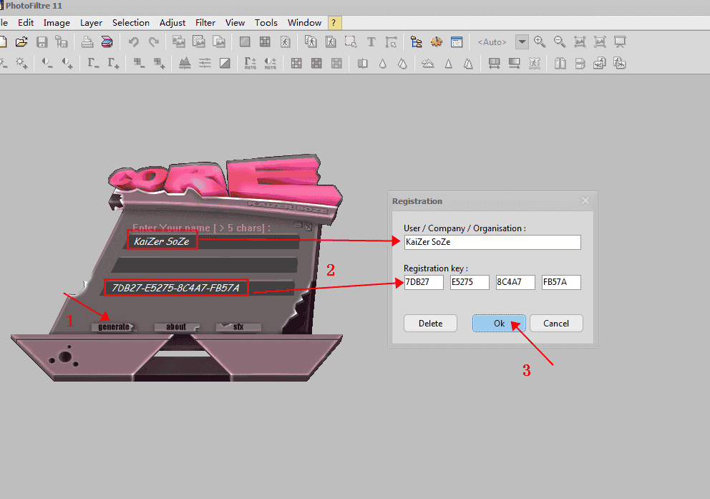Viewport: 710px width, 499px height.
Task: Click the keygen sfx button
Action: pos(238,327)
